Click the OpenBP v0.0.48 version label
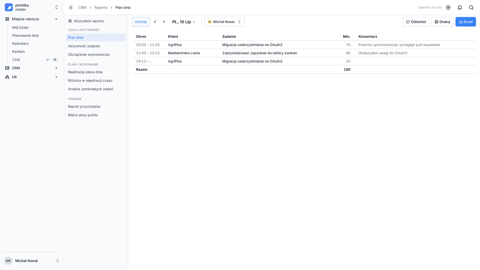Image resolution: width=480 pixels, height=270 pixels. tap(430, 7)
